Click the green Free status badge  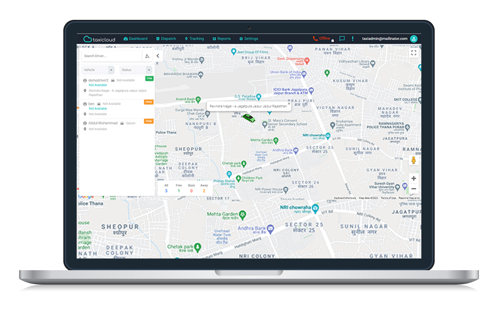149,79
